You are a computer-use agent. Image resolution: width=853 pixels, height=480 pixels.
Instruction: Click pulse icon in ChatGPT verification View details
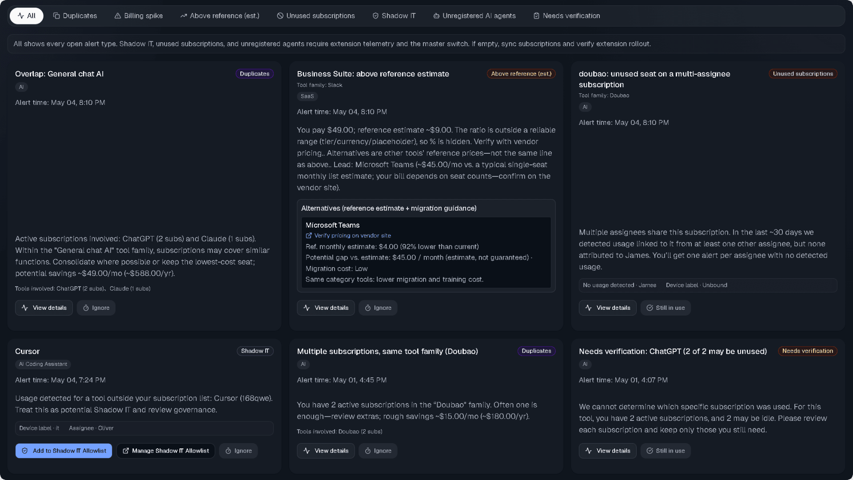coord(589,451)
